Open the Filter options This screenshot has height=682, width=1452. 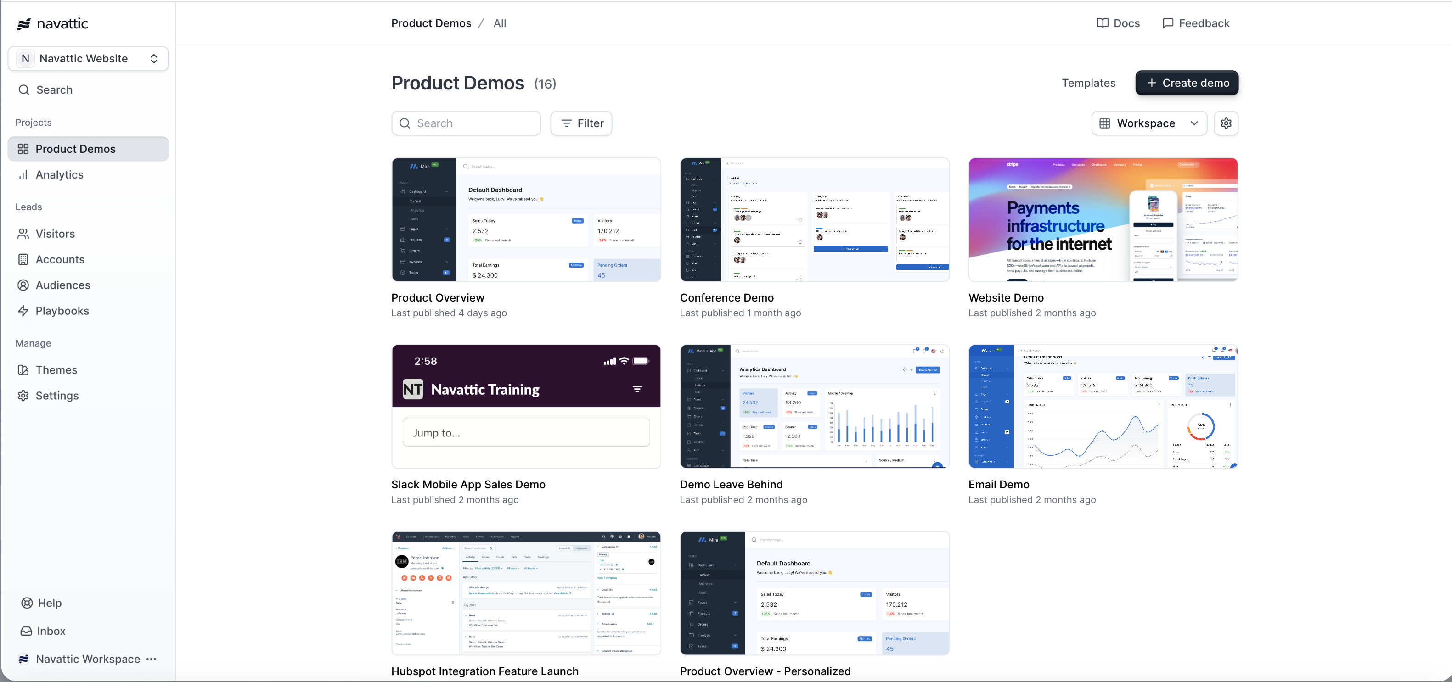580,123
